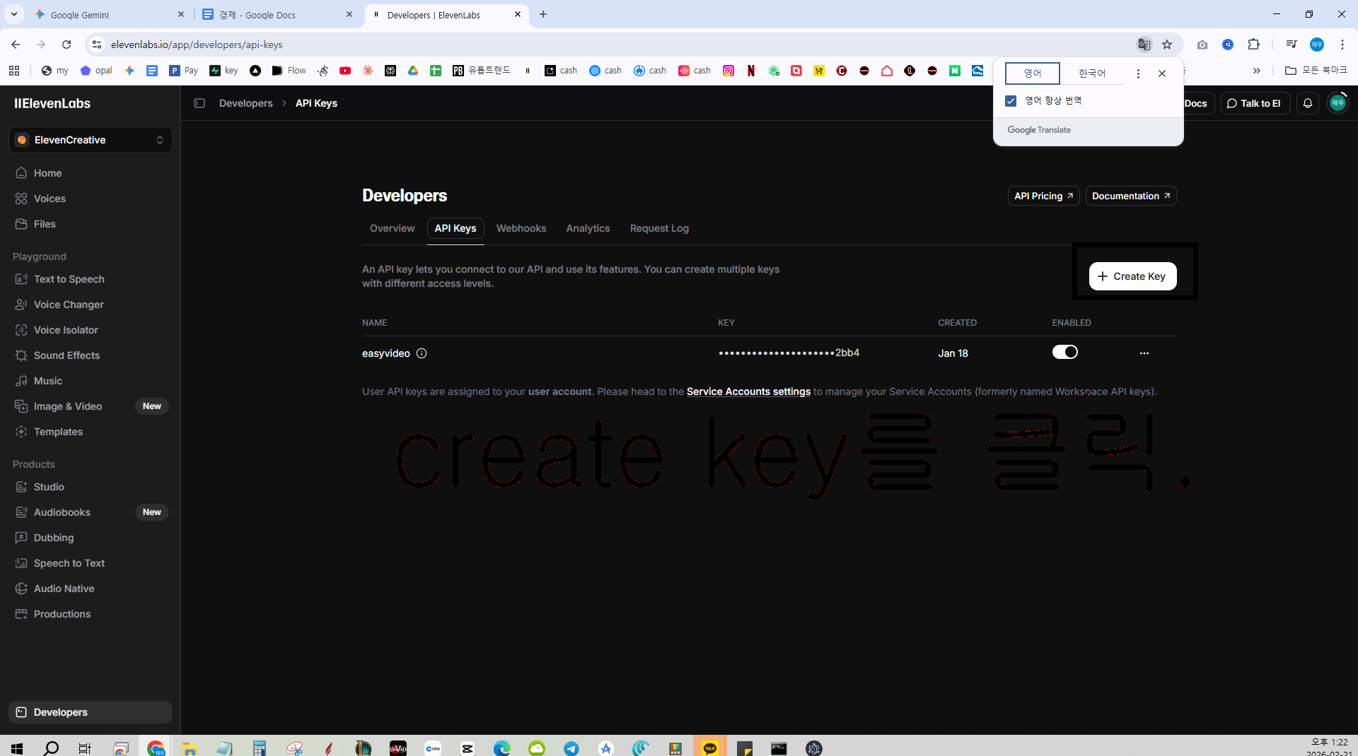The image size is (1358, 756).
Task: Click masked key ending 2bb4
Action: coord(789,353)
